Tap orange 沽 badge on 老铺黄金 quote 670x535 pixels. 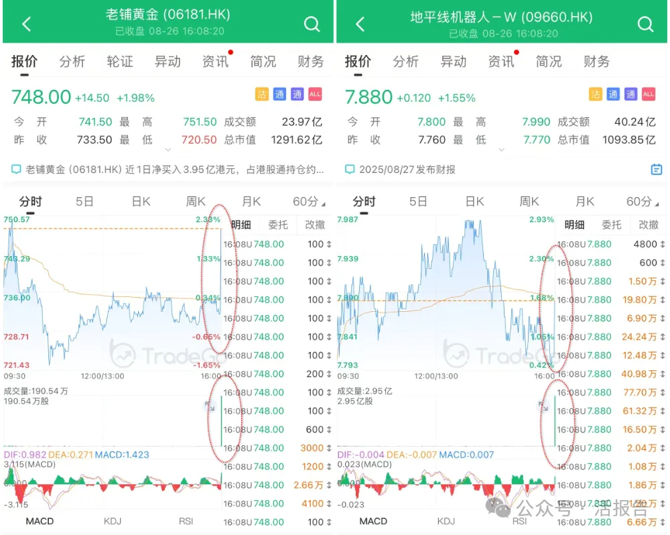[261, 95]
